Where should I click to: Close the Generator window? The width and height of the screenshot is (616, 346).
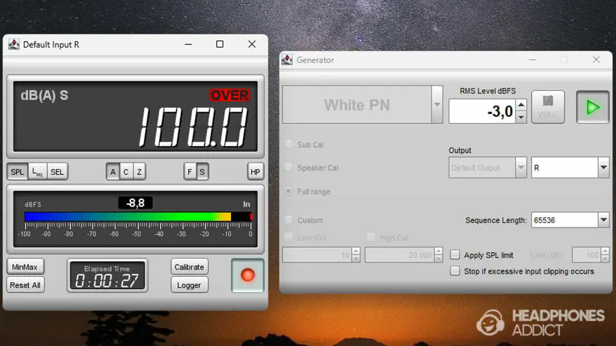(596, 60)
